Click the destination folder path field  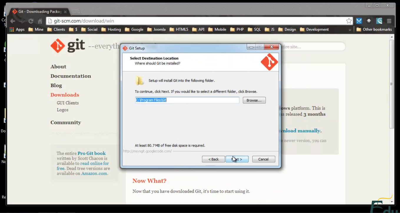click(187, 100)
